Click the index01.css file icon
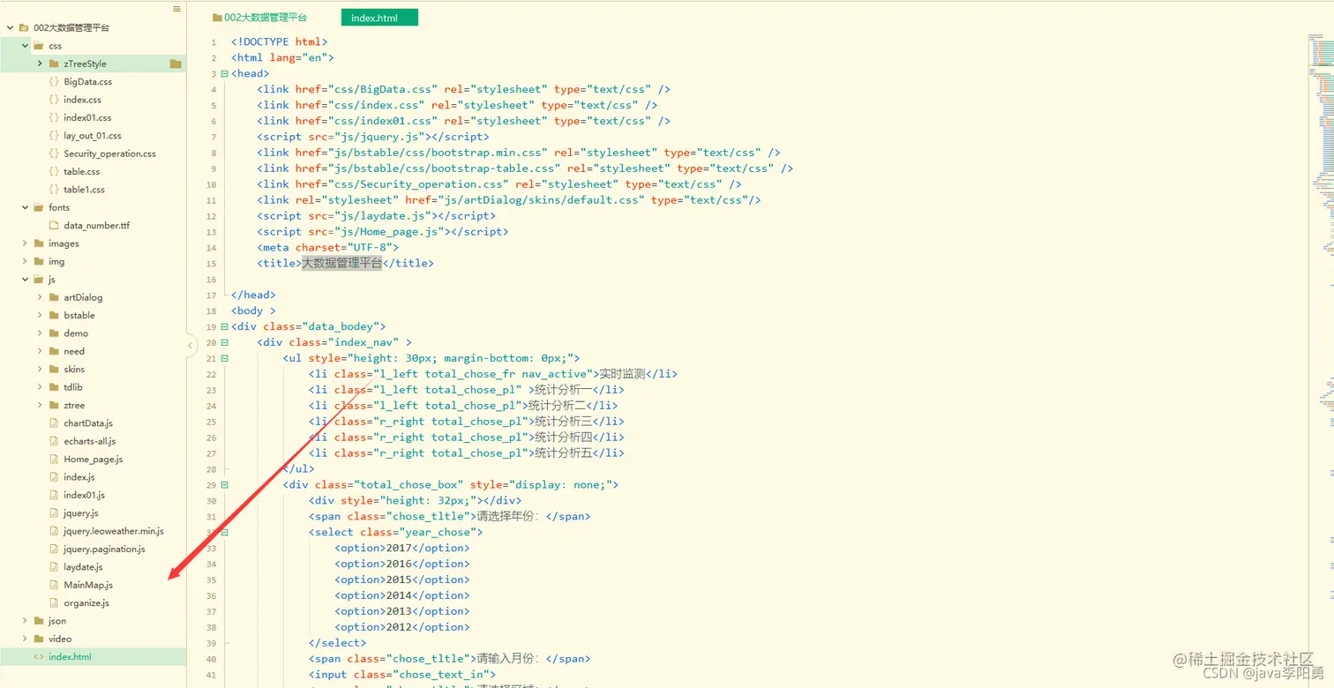The image size is (1334, 688). click(x=55, y=117)
